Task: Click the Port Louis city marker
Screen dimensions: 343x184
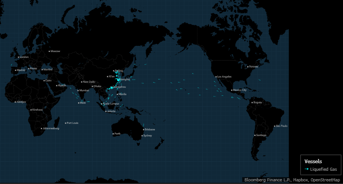Action: tap(66, 123)
